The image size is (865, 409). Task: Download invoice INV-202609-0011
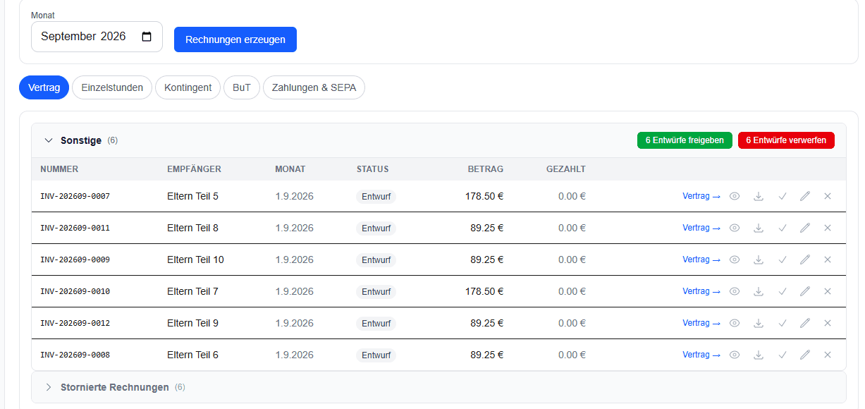click(759, 228)
